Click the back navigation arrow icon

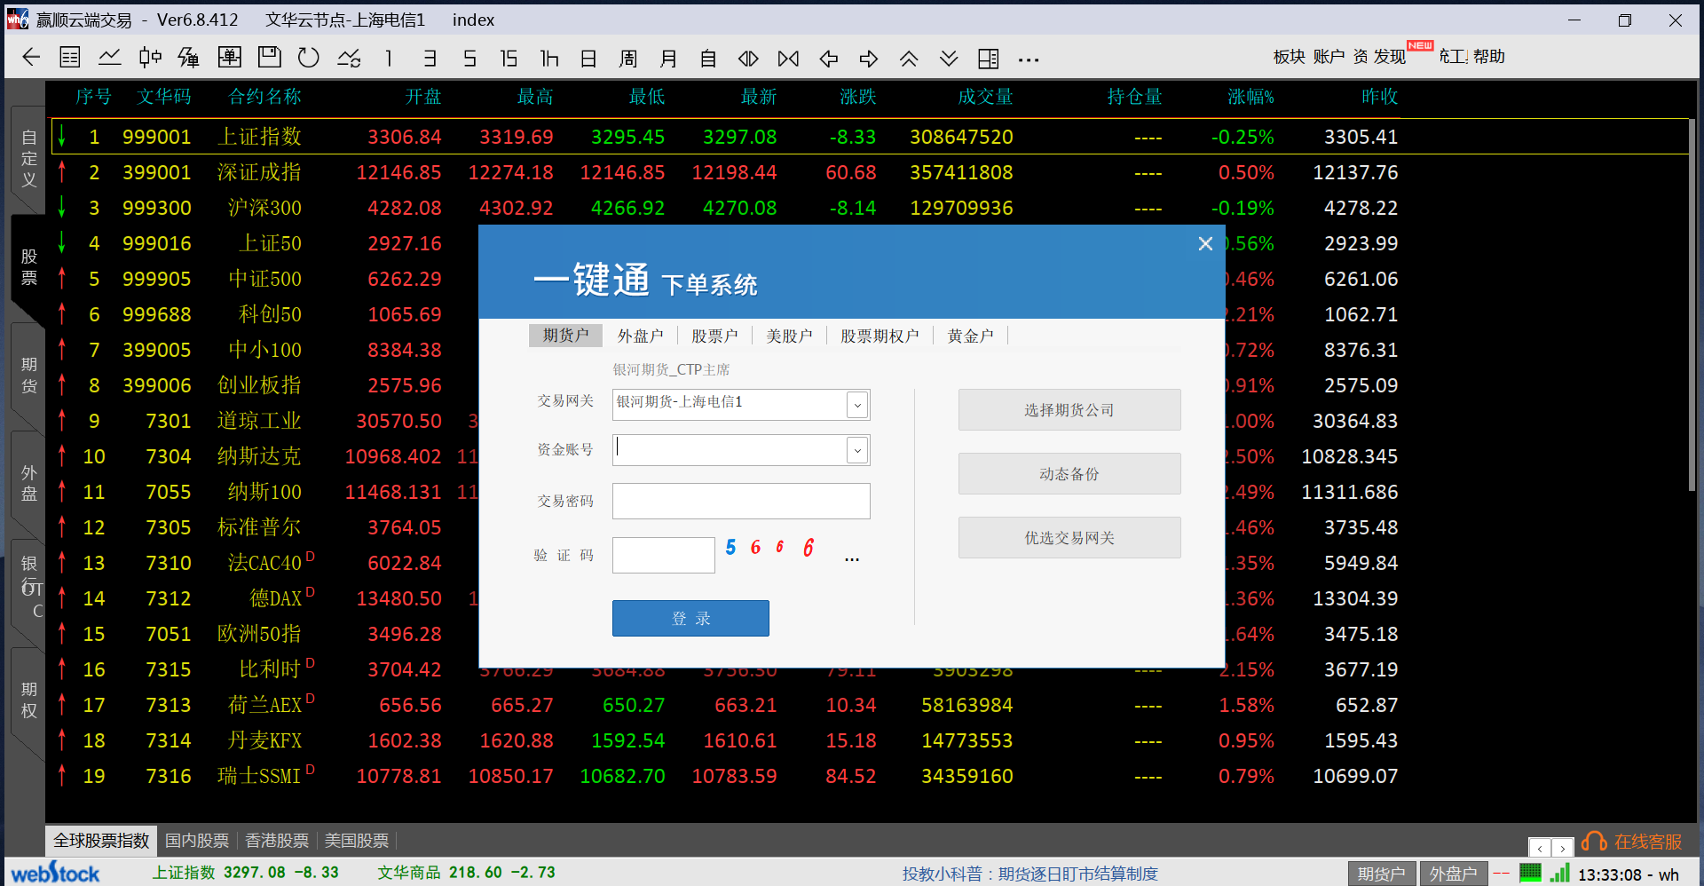click(31, 58)
